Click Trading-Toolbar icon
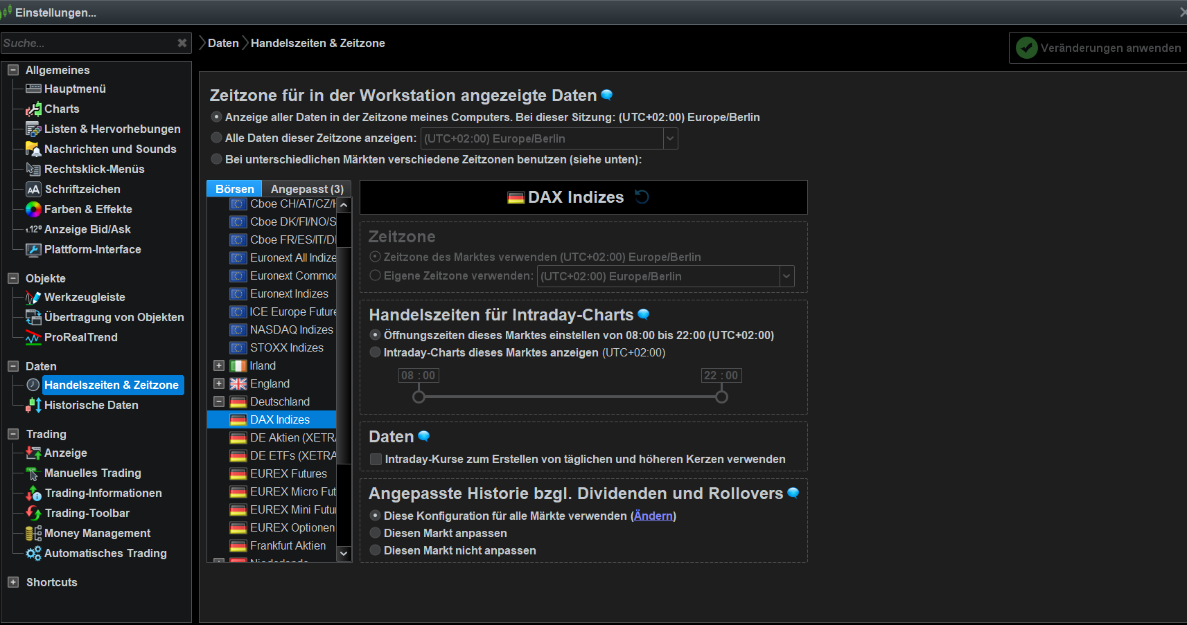This screenshot has height=625, width=1187. [33, 513]
